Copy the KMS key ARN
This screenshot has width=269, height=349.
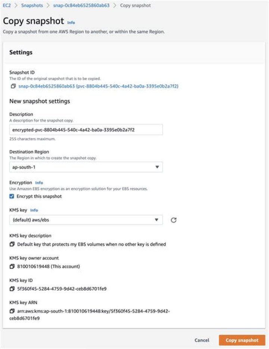coord(12,311)
